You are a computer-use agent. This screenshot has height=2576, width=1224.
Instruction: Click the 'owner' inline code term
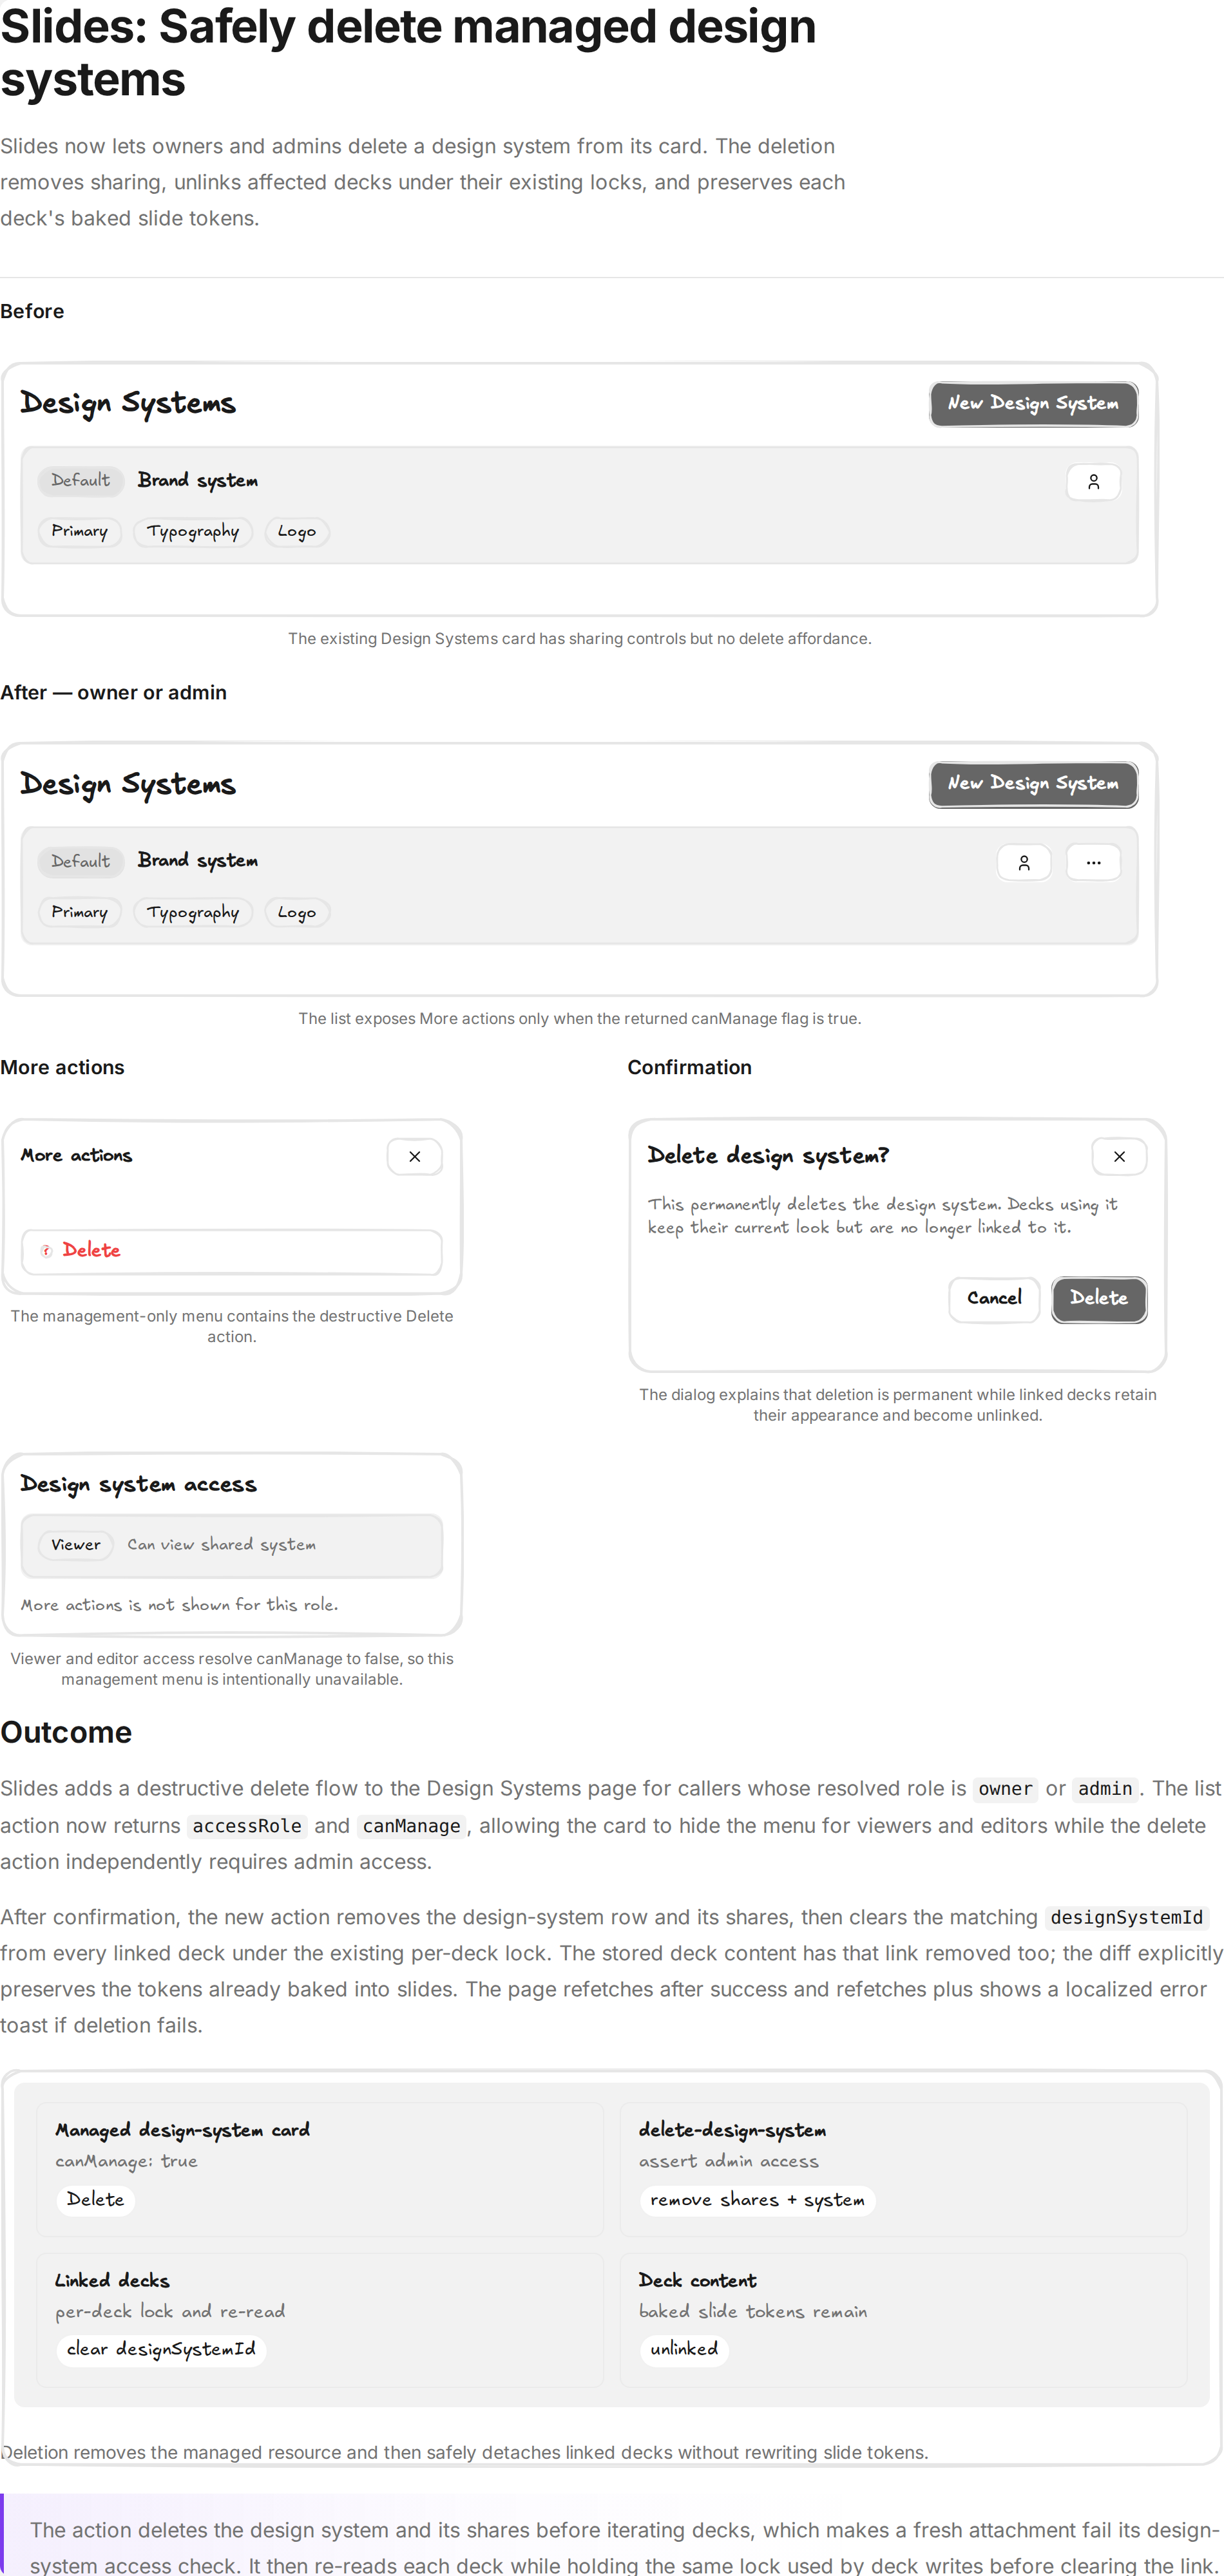[1005, 1789]
